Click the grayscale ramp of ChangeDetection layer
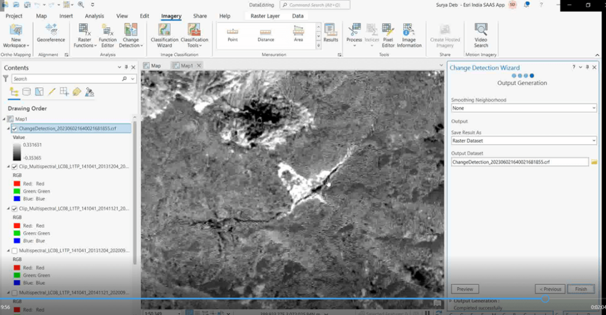The height and width of the screenshot is (315, 606). (x=17, y=151)
